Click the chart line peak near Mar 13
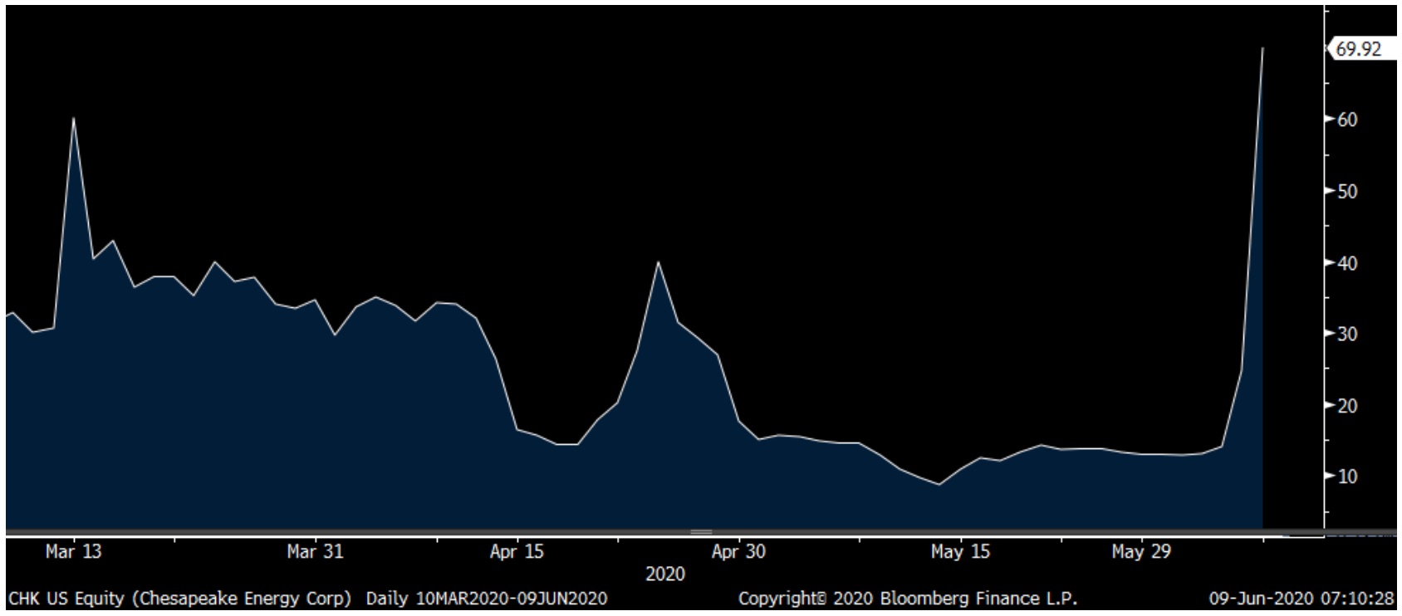 [74, 119]
